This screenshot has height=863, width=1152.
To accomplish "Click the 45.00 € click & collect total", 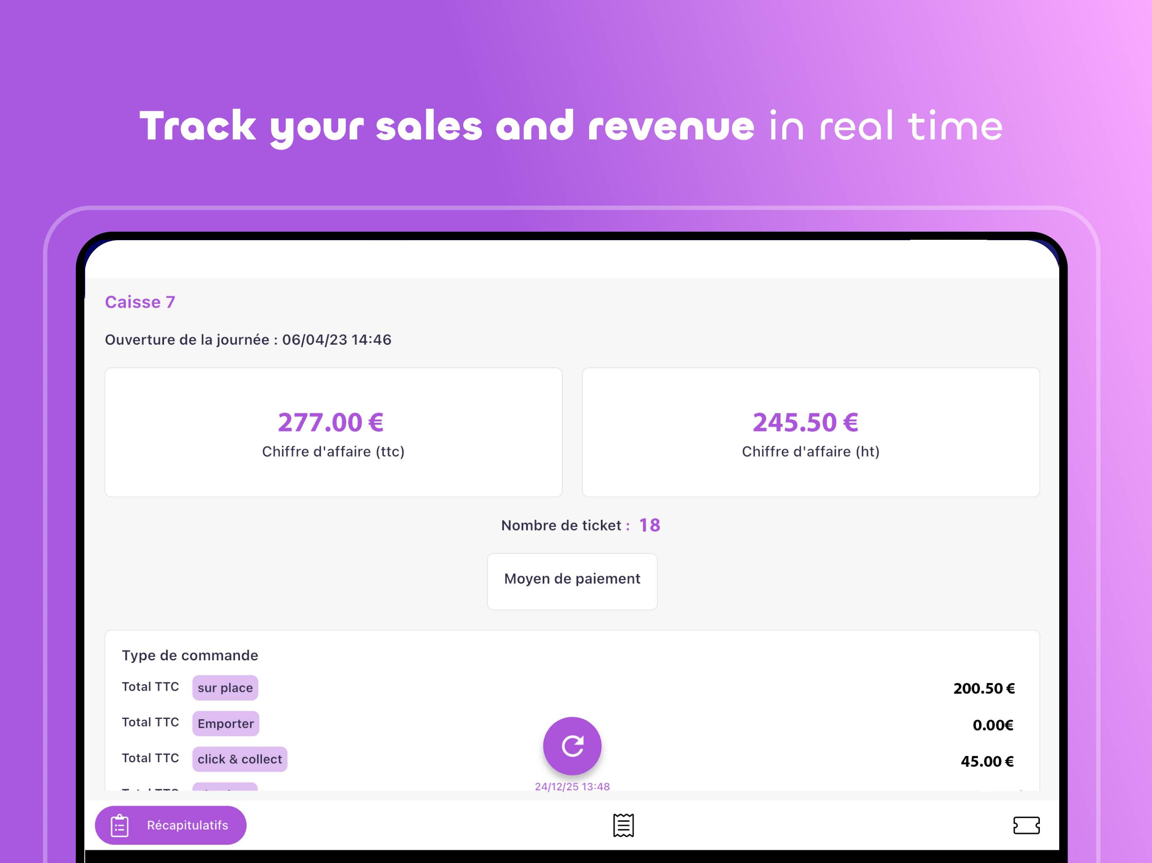I will tap(987, 761).
